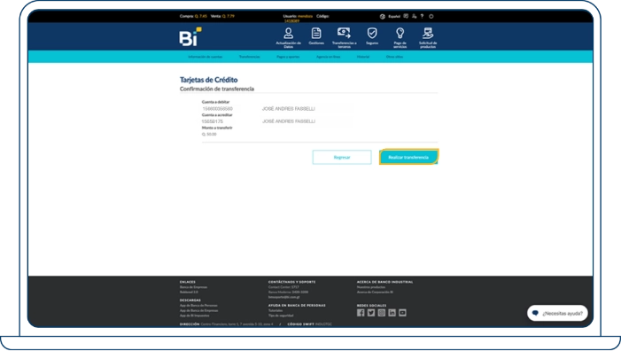Open Pagos y aportes menu
The image size is (621, 351).
point(288,57)
